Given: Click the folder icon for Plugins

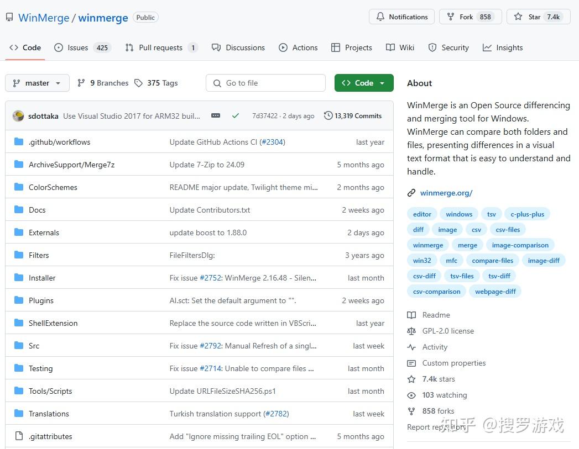Looking at the screenshot, I should (x=18, y=300).
